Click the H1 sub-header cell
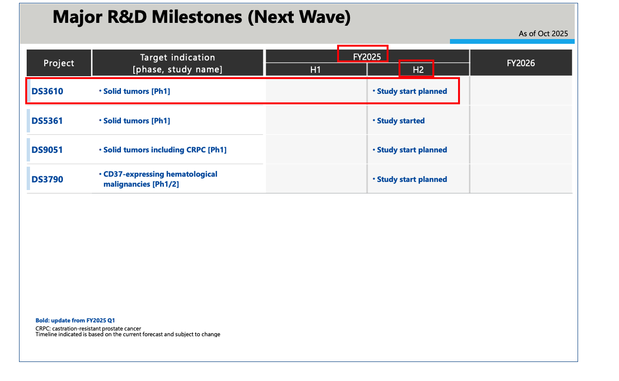The image size is (619, 381). pos(316,70)
